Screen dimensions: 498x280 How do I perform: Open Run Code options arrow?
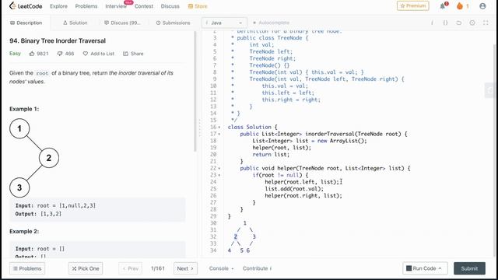tap(440, 268)
